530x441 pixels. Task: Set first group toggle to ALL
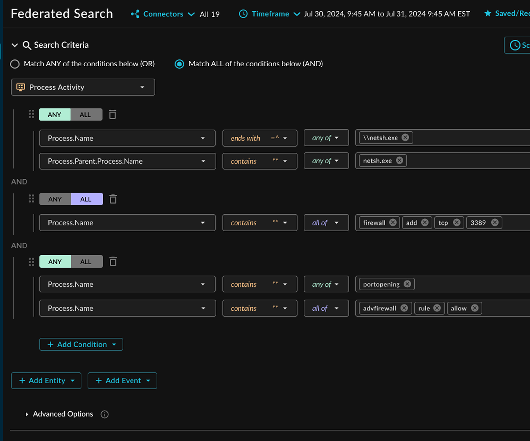86,114
